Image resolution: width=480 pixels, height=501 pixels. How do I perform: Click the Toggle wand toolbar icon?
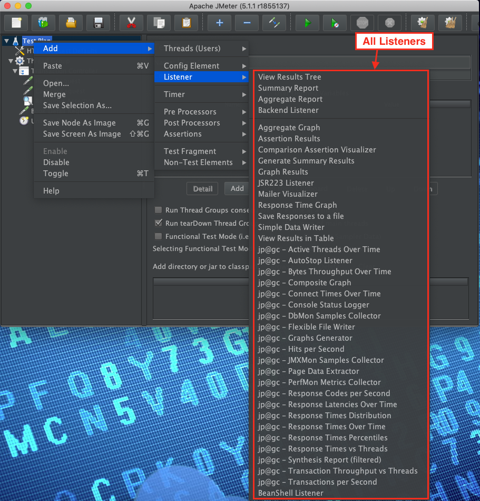tap(274, 23)
